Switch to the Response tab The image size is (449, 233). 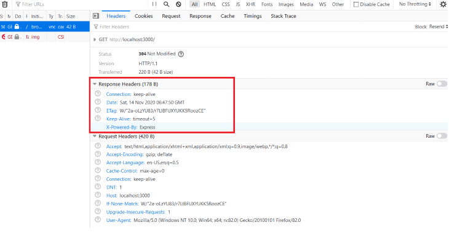[201, 16]
